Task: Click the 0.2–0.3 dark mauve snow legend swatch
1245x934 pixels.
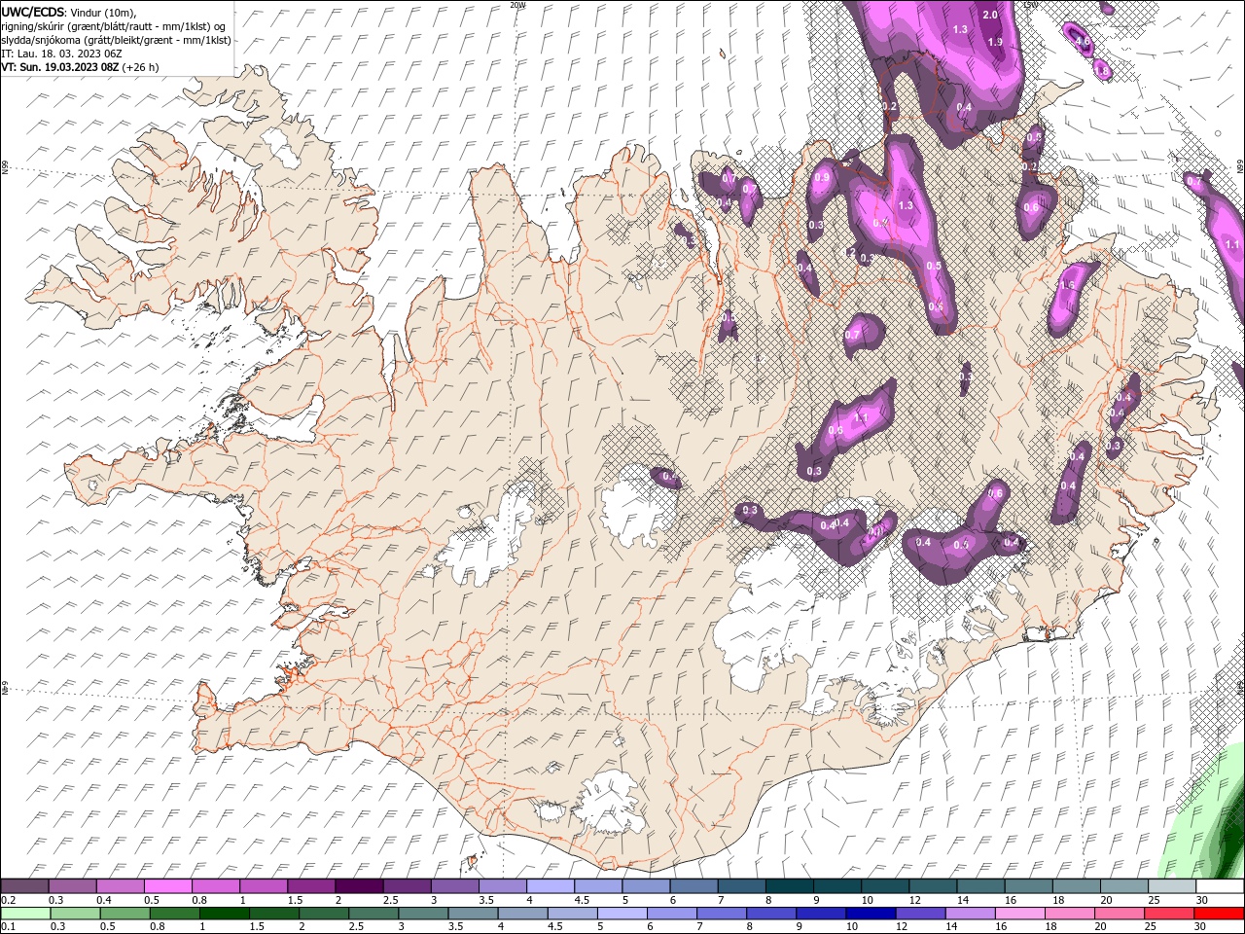Action: [24, 886]
